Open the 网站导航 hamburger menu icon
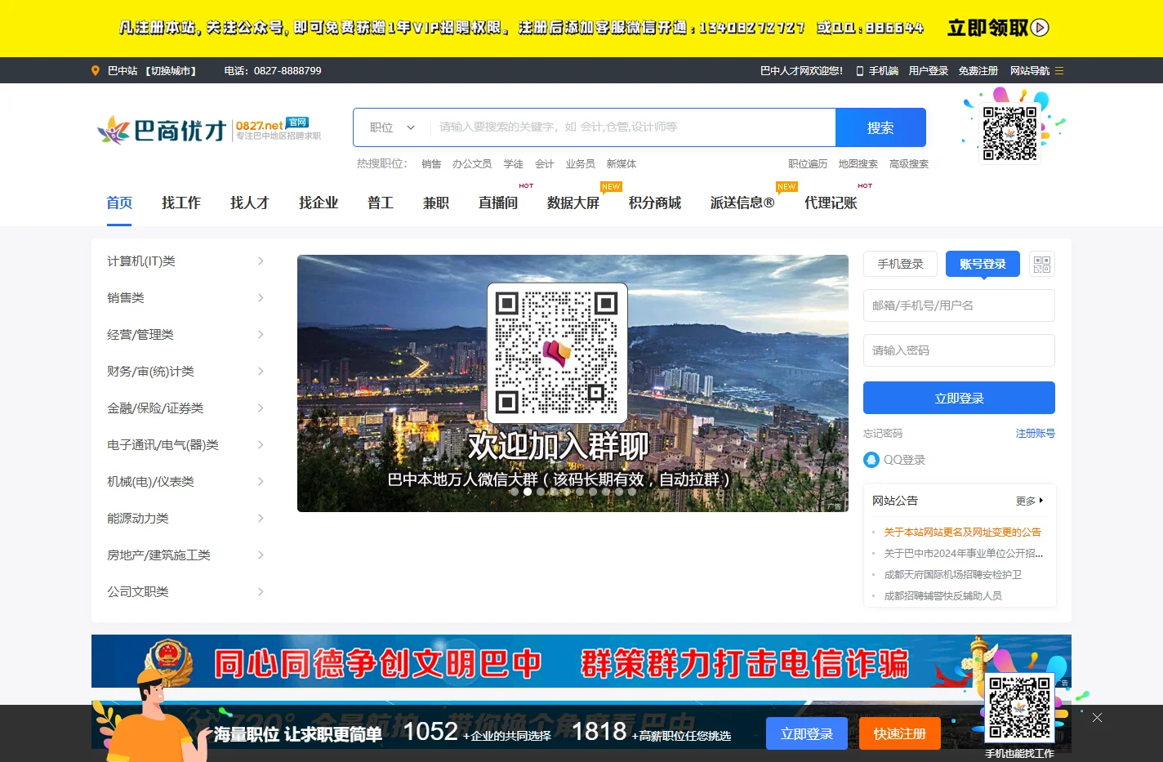The width and height of the screenshot is (1163, 762). click(x=1059, y=71)
